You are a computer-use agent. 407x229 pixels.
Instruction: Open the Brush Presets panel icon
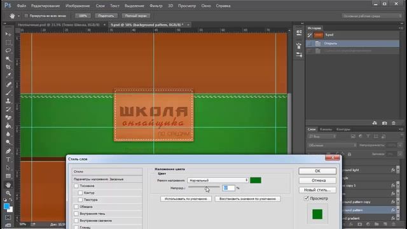pyautogui.click(x=299, y=46)
